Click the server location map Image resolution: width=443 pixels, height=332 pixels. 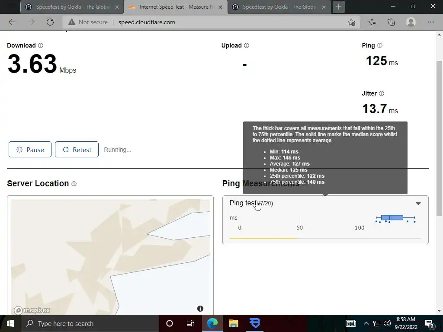pyautogui.click(x=110, y=256)
